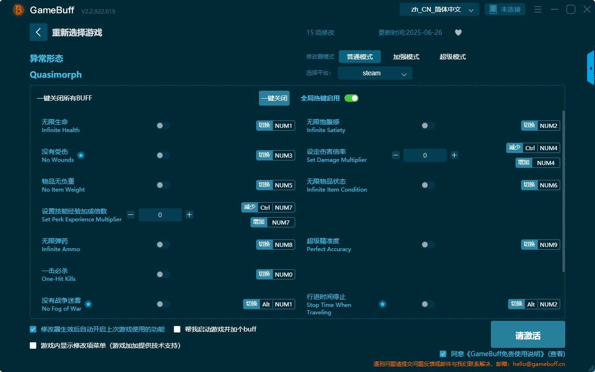Increase Perk Experience Multiplier with plus
Screen dimensions: 595x372
tap(189, 215)
